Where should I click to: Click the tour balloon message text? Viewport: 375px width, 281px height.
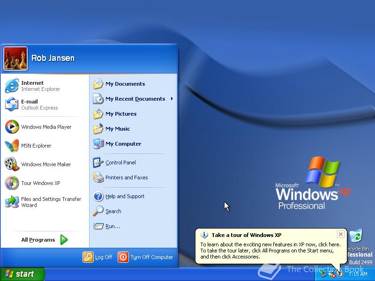[x=270, y=251]
